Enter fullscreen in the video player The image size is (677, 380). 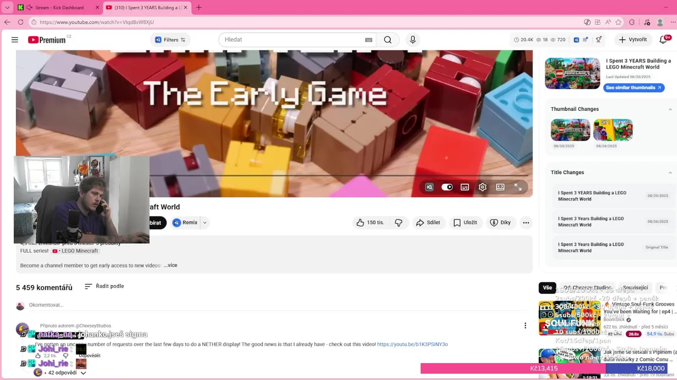518,187
